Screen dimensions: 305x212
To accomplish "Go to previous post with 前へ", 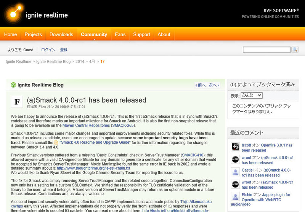I will pyautogui.click(x=201, y=85).
